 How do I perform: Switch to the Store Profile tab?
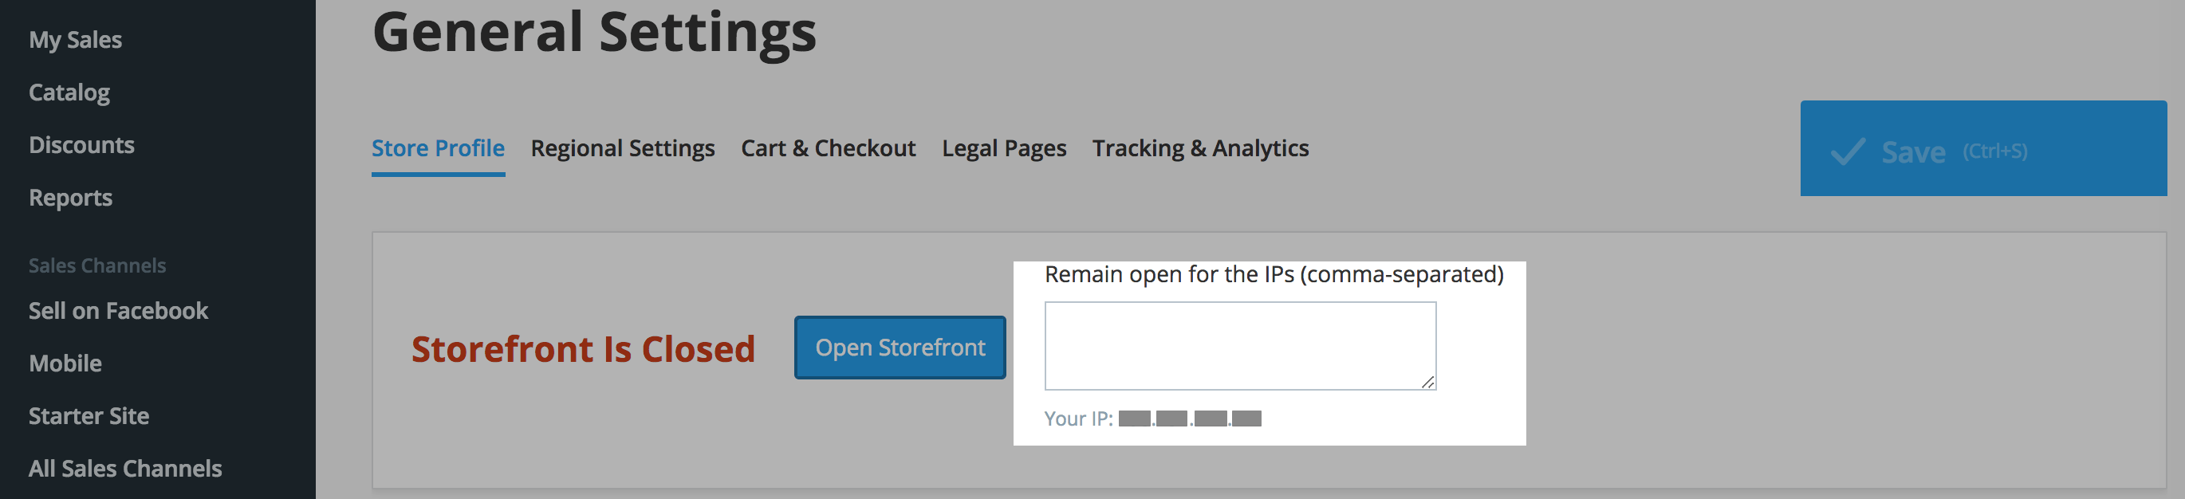pyautogui.click(x=438, y=148)
